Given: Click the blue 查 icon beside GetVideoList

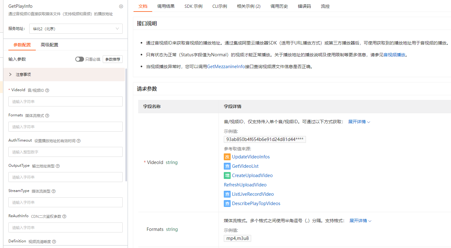Looking at the screenshot, I should 227,166.
